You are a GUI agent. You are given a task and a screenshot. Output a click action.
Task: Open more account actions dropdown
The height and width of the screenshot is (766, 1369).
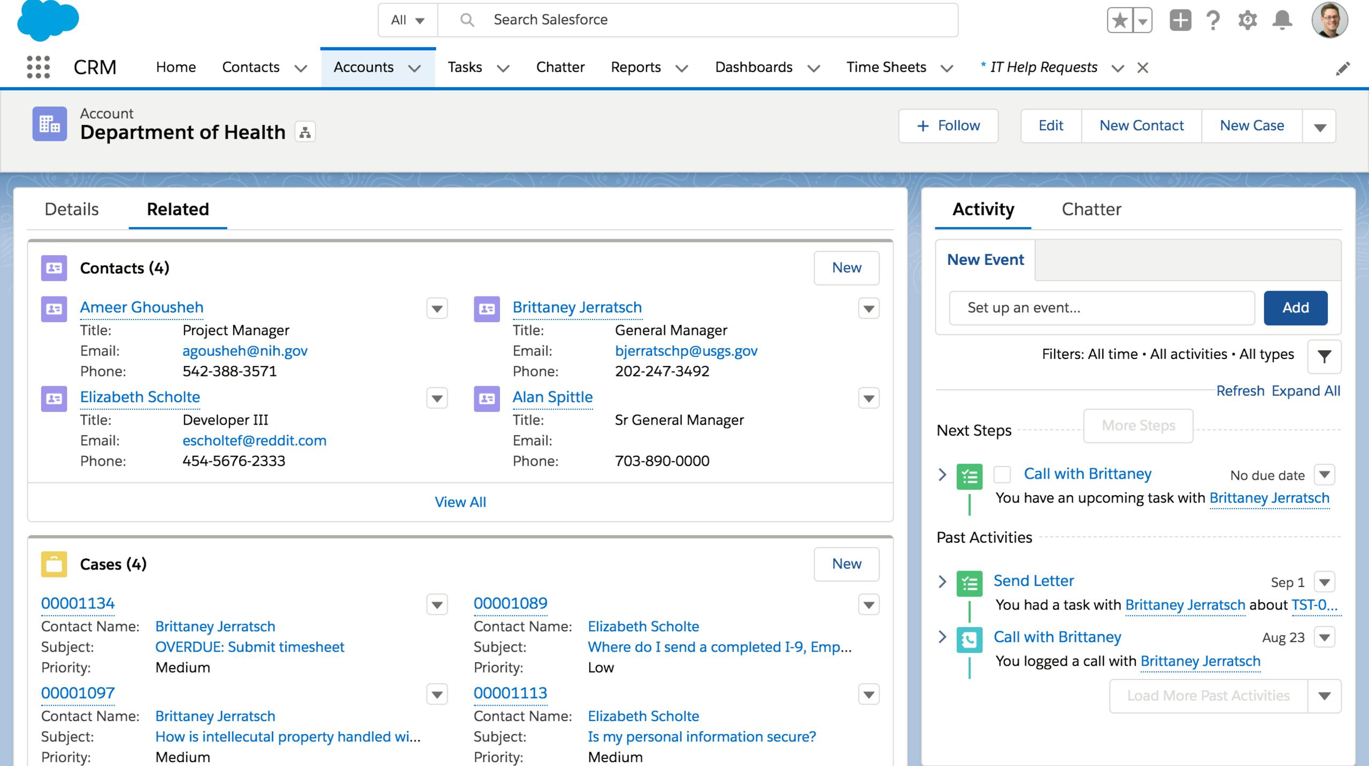point(1319,126)
